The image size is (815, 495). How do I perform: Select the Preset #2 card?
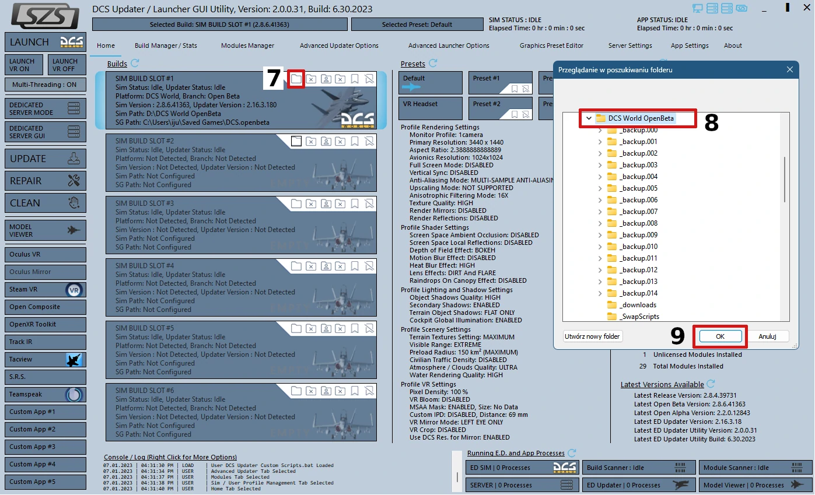(501, 108)
